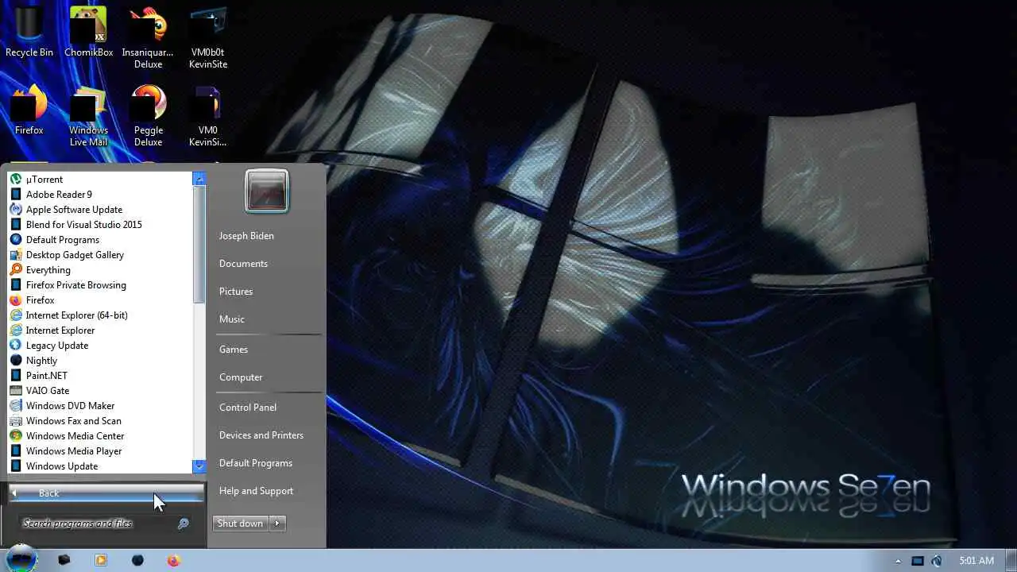Open Windows Fax and Scan
Image resolution: width=1017 pixels, height=572 pixels.
(x=100, y=421)
